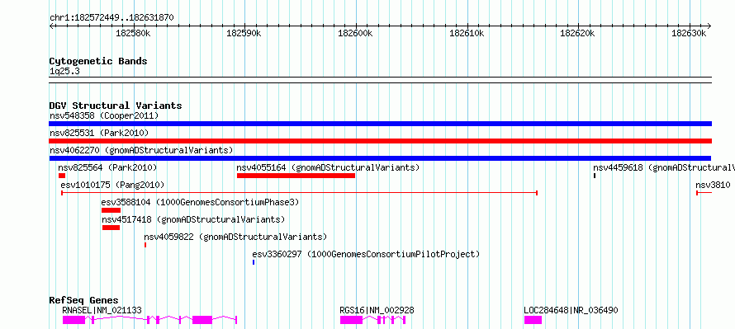
Task: Click the nsv548358 (Cooper2011) blue variant bar
Action: [380, 124]
